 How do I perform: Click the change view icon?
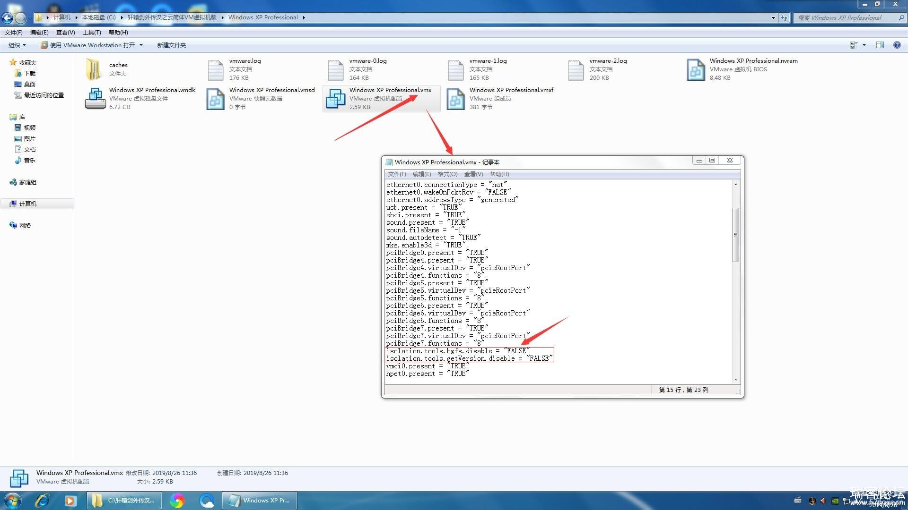point(854,45)
